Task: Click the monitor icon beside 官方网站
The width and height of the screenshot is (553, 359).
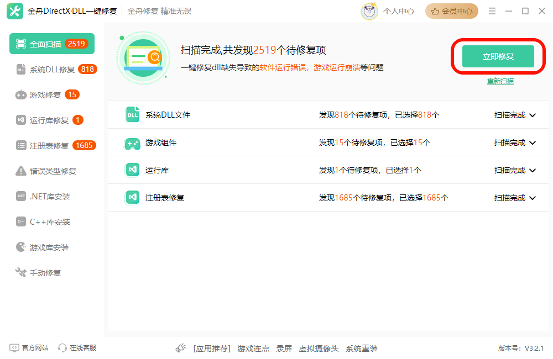Action: (14, 348)
